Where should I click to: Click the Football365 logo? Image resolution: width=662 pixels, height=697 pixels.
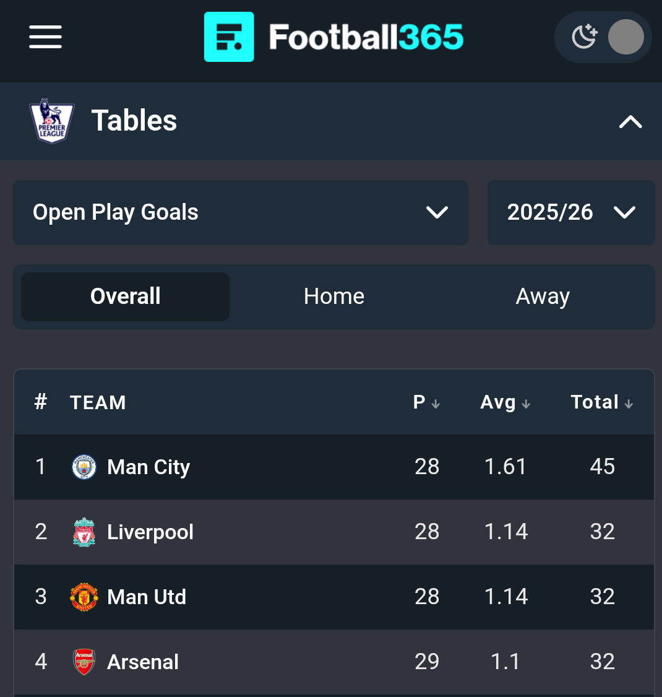click(334, 37)
